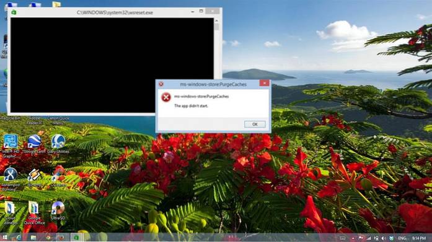Open Google Chrome from the taskbar
The image size is (432, 242).
[48, 238]
